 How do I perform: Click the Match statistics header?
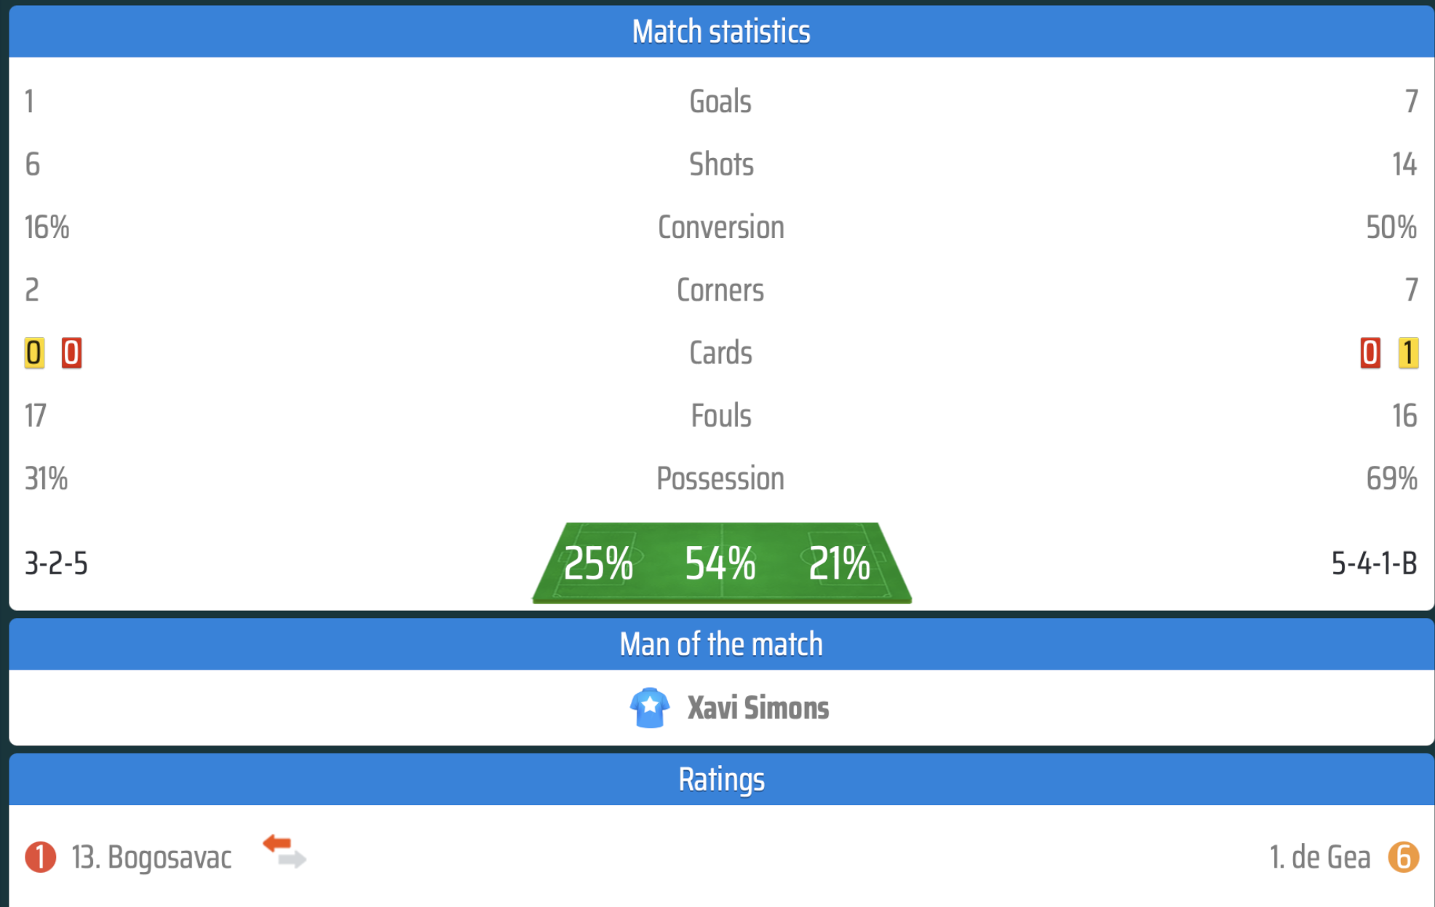[x=721, y=31]
